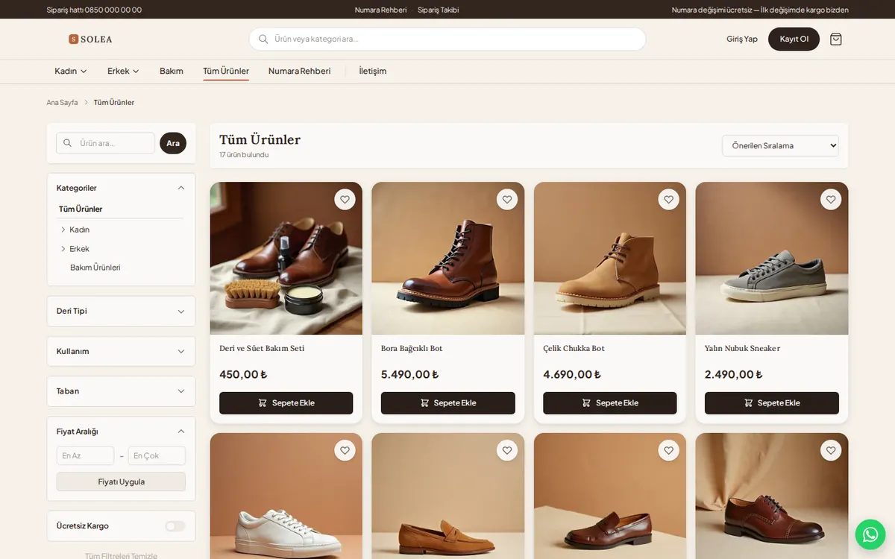Viewport: 895px width, 559px height.
Task: Expand the Kullanım filter
Action: pyautogui.click(x=121, y=351)
